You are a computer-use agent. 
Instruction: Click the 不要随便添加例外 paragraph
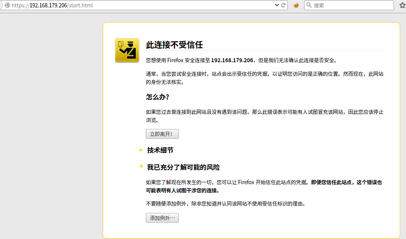click(226, 204)
